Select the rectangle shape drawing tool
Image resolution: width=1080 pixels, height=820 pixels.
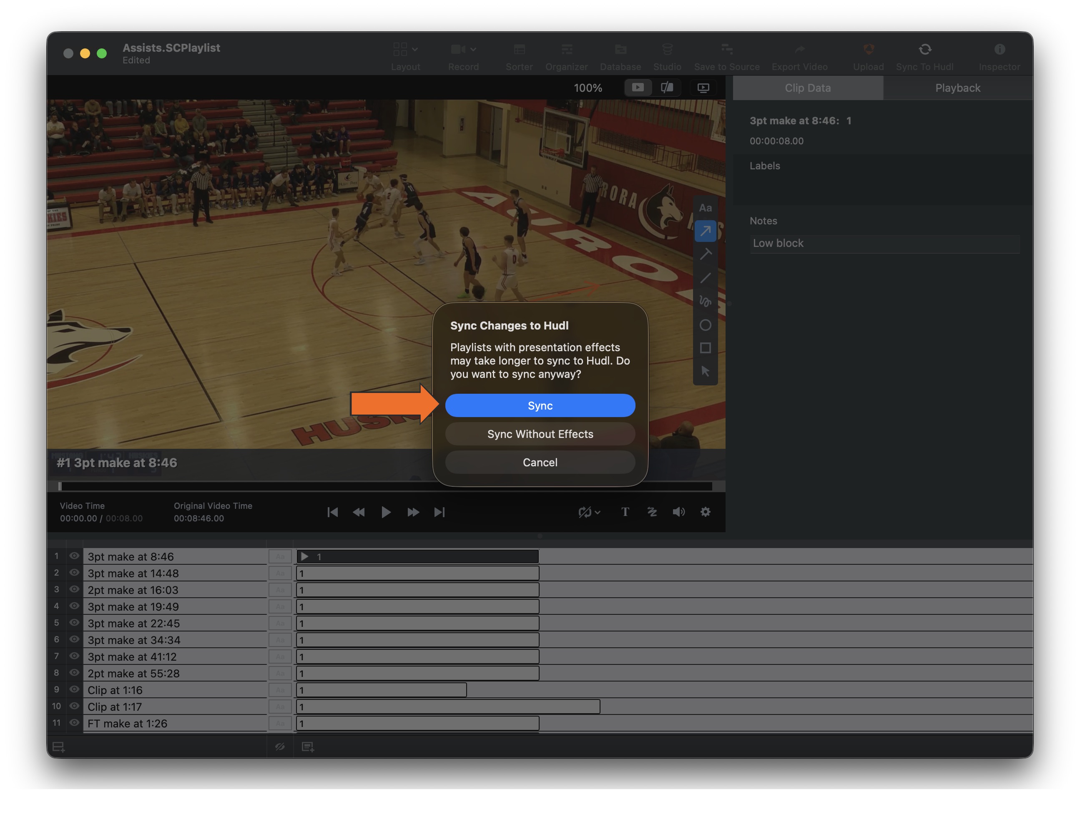705,348
